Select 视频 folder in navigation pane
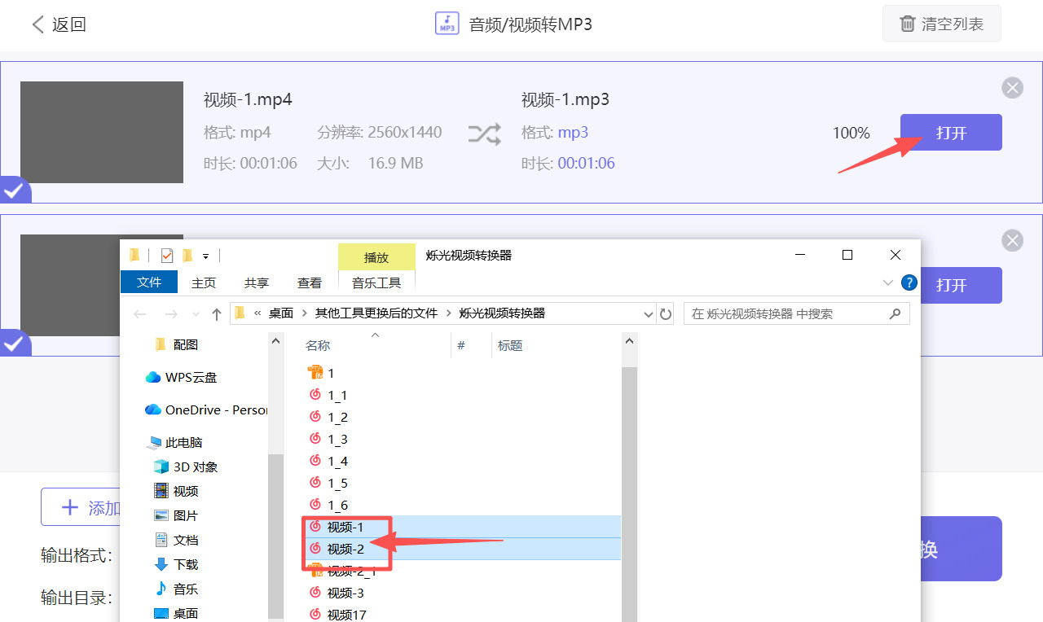The height and width of the screenshot is (622, 1043). point(176,491)
